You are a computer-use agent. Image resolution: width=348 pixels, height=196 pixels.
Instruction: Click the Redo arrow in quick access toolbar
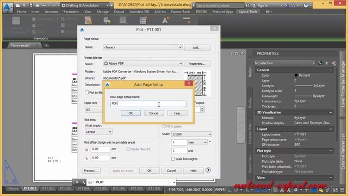click(x=54, y=5)
